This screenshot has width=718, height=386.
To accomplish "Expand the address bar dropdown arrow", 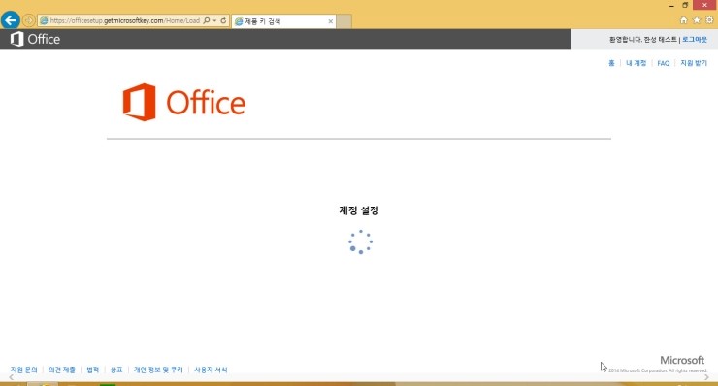I will pos(214,20).
